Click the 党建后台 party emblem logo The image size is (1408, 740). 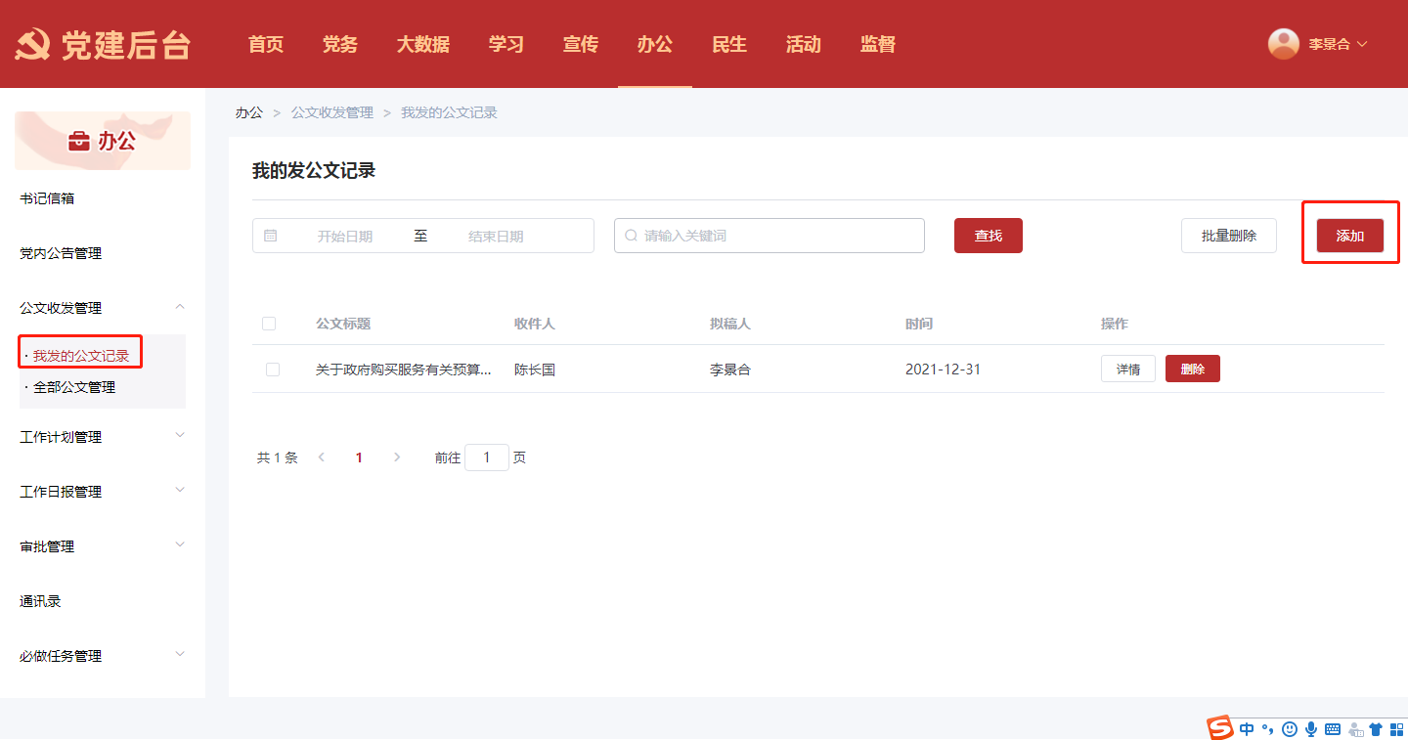coord(31,45)
